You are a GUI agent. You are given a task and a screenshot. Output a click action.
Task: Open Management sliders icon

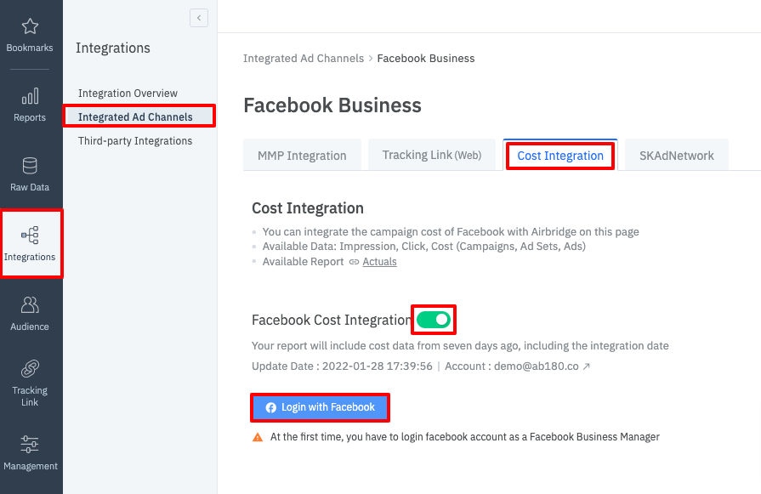(x=30, y=444)
